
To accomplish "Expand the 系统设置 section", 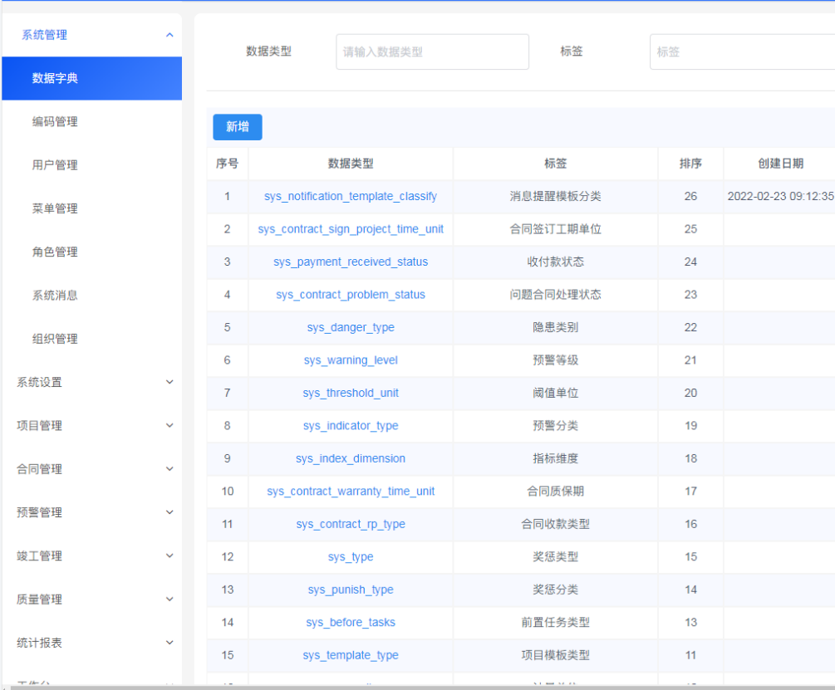I will click(x=91, y=382).
